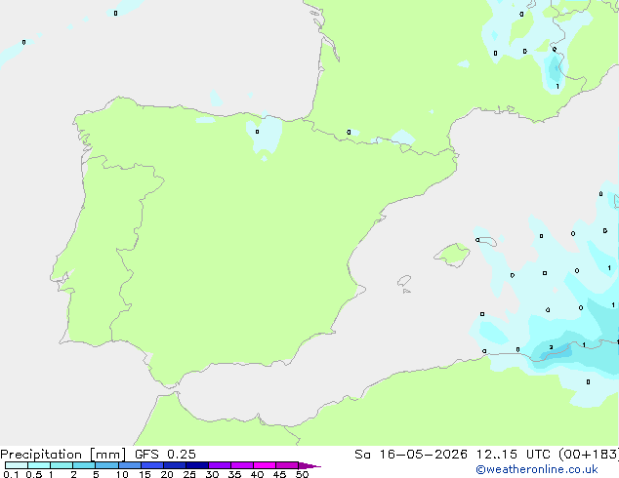The height and width of the screenshot is (478, 619).
Task: Select legend swatch between 45 and 50
Action: pyautogui.click(x=287, y=465)
